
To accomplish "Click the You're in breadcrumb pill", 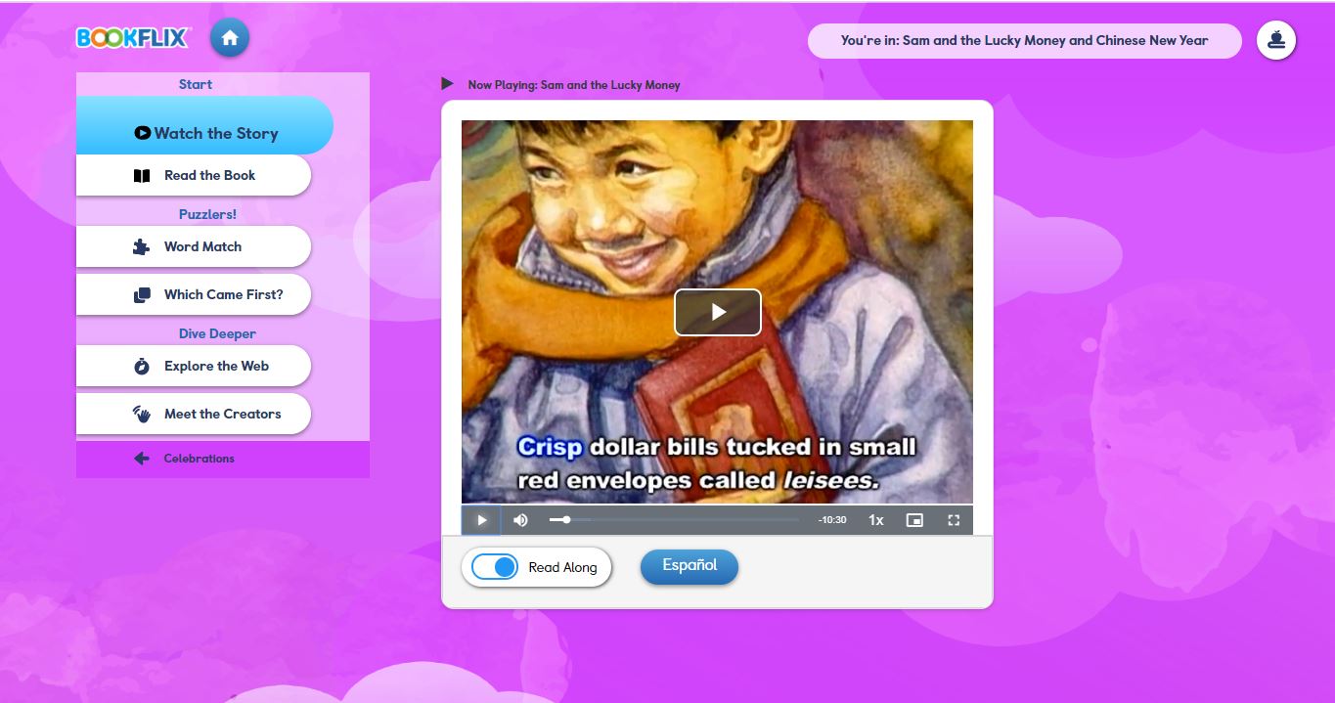I will pos(1024,41).
